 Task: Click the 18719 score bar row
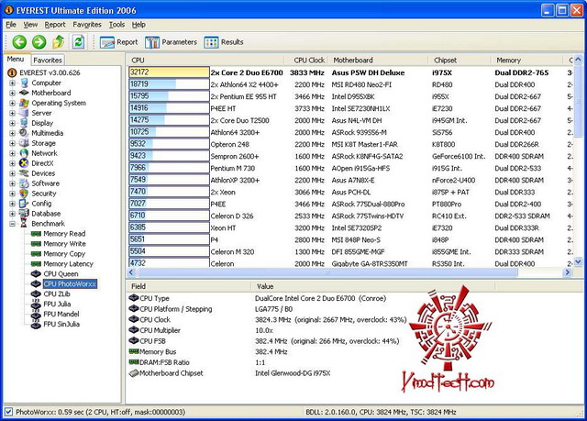[x=169, y=84]
